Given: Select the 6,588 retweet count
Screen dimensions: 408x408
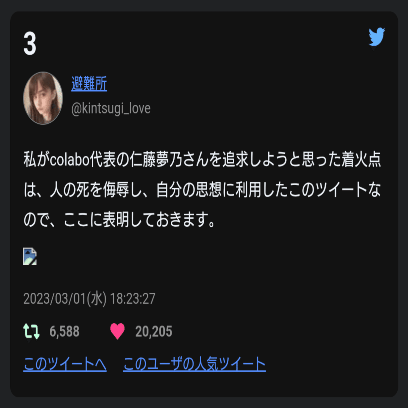Looking at the screenshot, I should coord(64,331).
